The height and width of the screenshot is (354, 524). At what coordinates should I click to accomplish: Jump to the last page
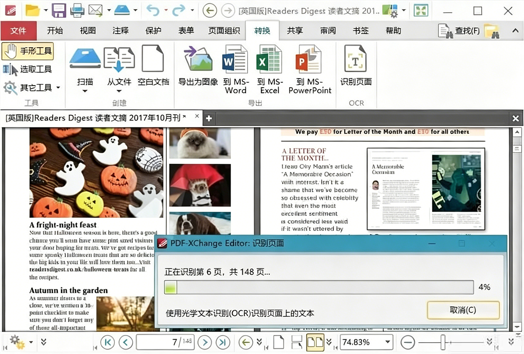223,342
